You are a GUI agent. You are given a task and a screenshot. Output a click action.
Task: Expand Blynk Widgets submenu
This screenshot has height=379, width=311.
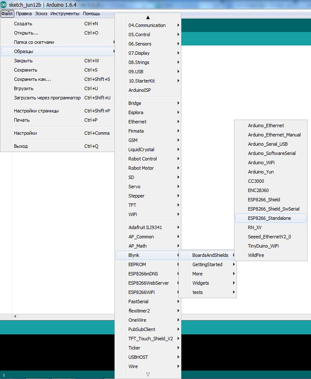pyautogui.click(x=207, y=283)
